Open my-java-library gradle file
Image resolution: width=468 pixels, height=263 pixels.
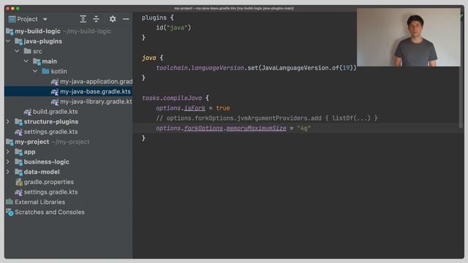pos(96,102)
